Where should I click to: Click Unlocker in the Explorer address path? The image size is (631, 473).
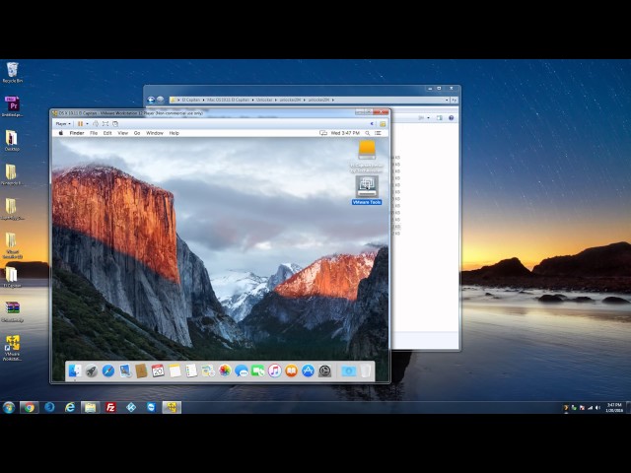(264, 100)
